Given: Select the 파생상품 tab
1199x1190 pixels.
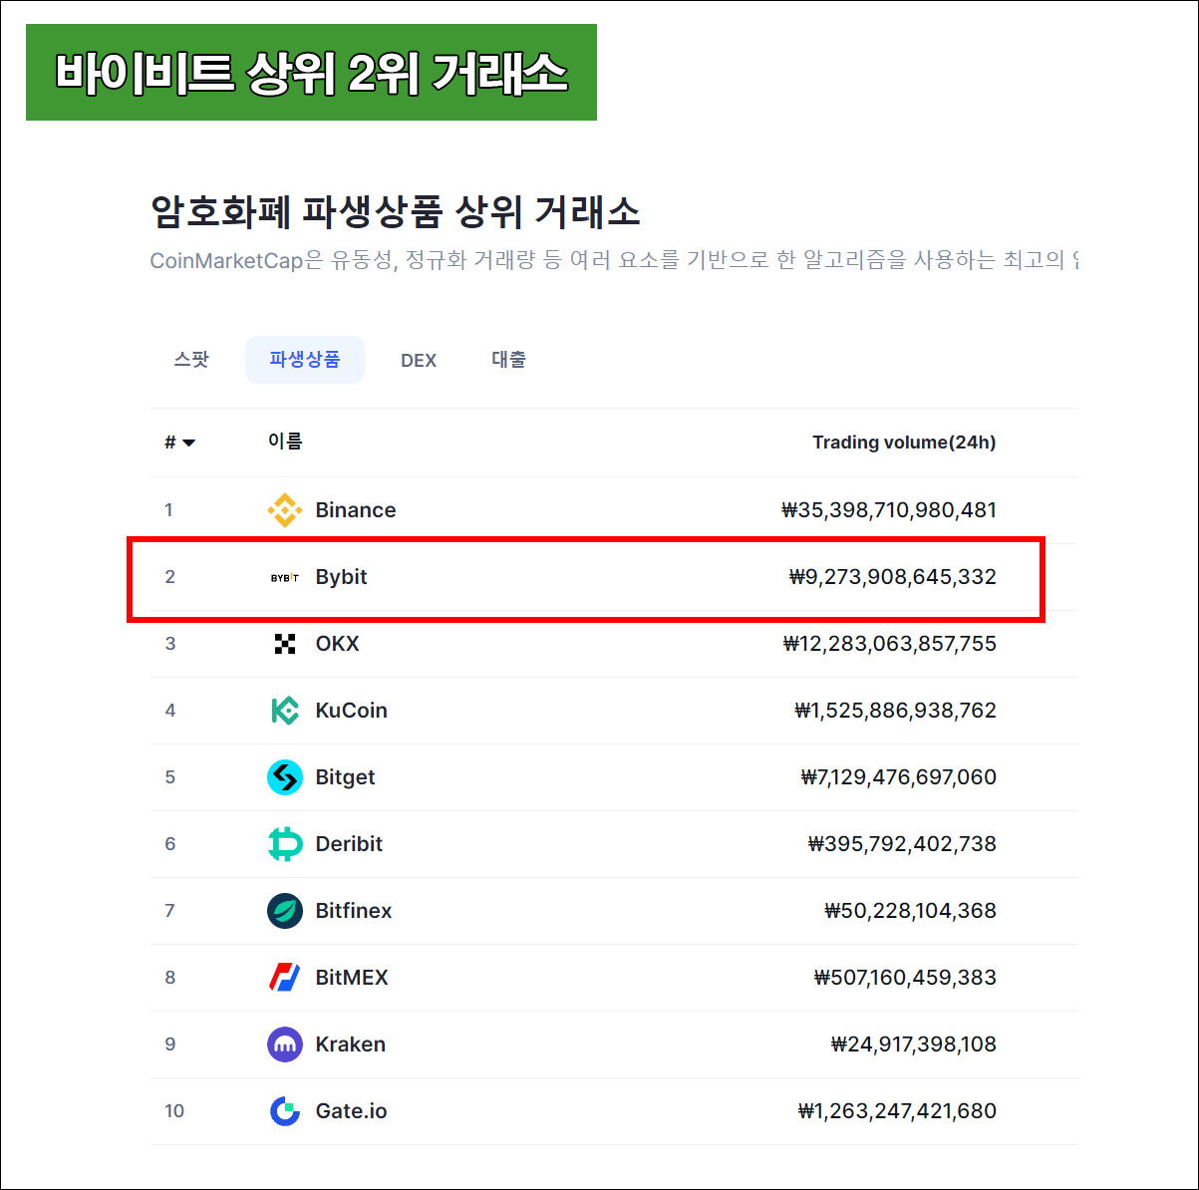Looking at the screenshot, I should coord(305,360).
